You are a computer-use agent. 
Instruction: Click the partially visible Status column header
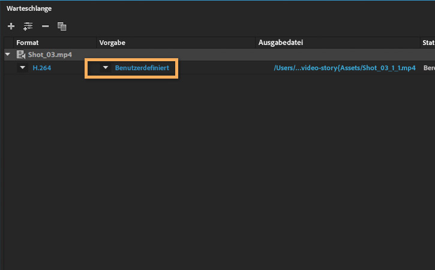pos(428,43)
